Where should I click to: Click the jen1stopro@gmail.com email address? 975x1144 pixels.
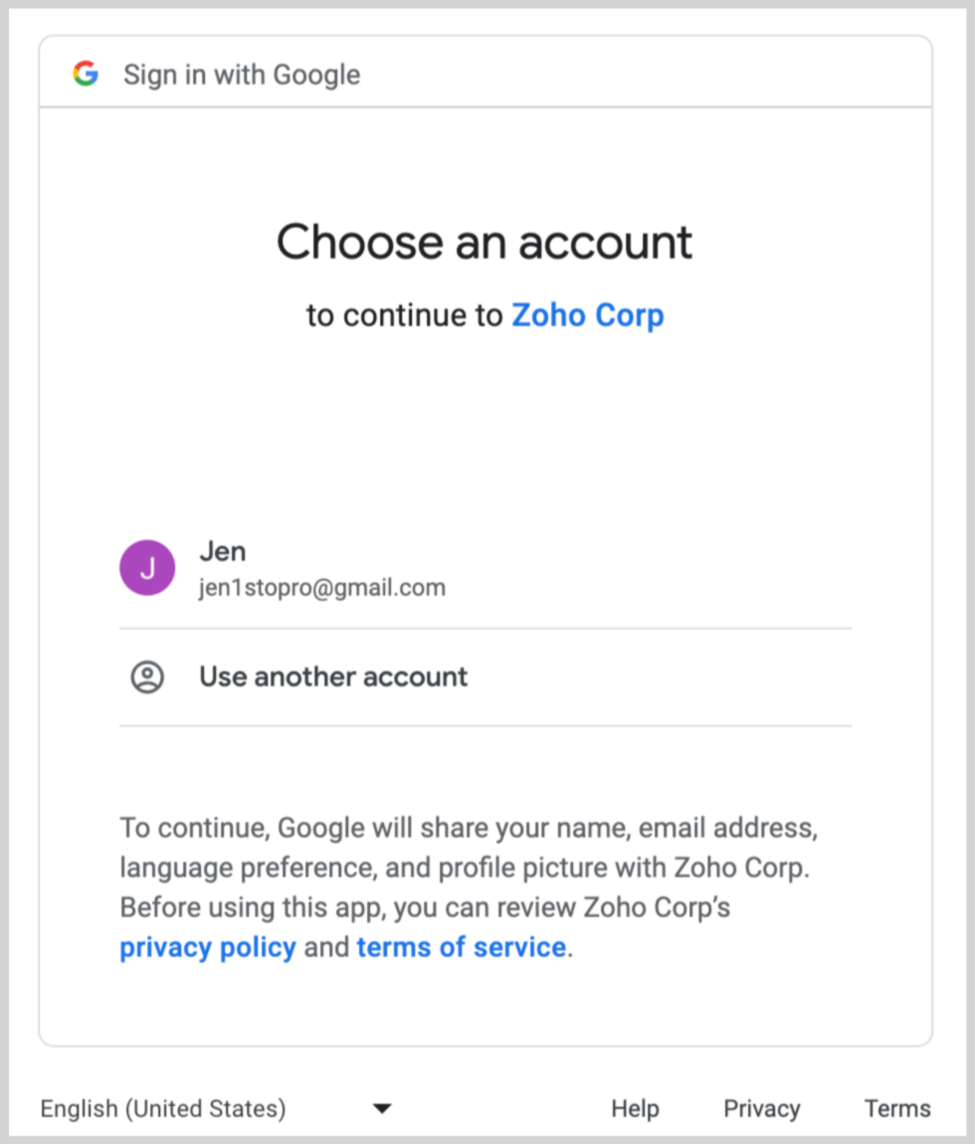click(322, 588)
